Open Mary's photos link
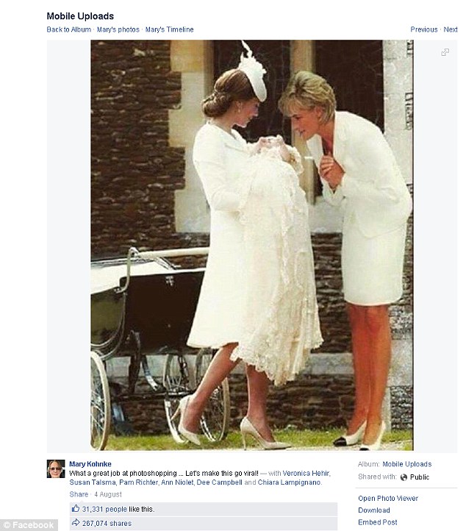Image resolution: width=466 pixels, height=531 pixels. click(118, 29)
